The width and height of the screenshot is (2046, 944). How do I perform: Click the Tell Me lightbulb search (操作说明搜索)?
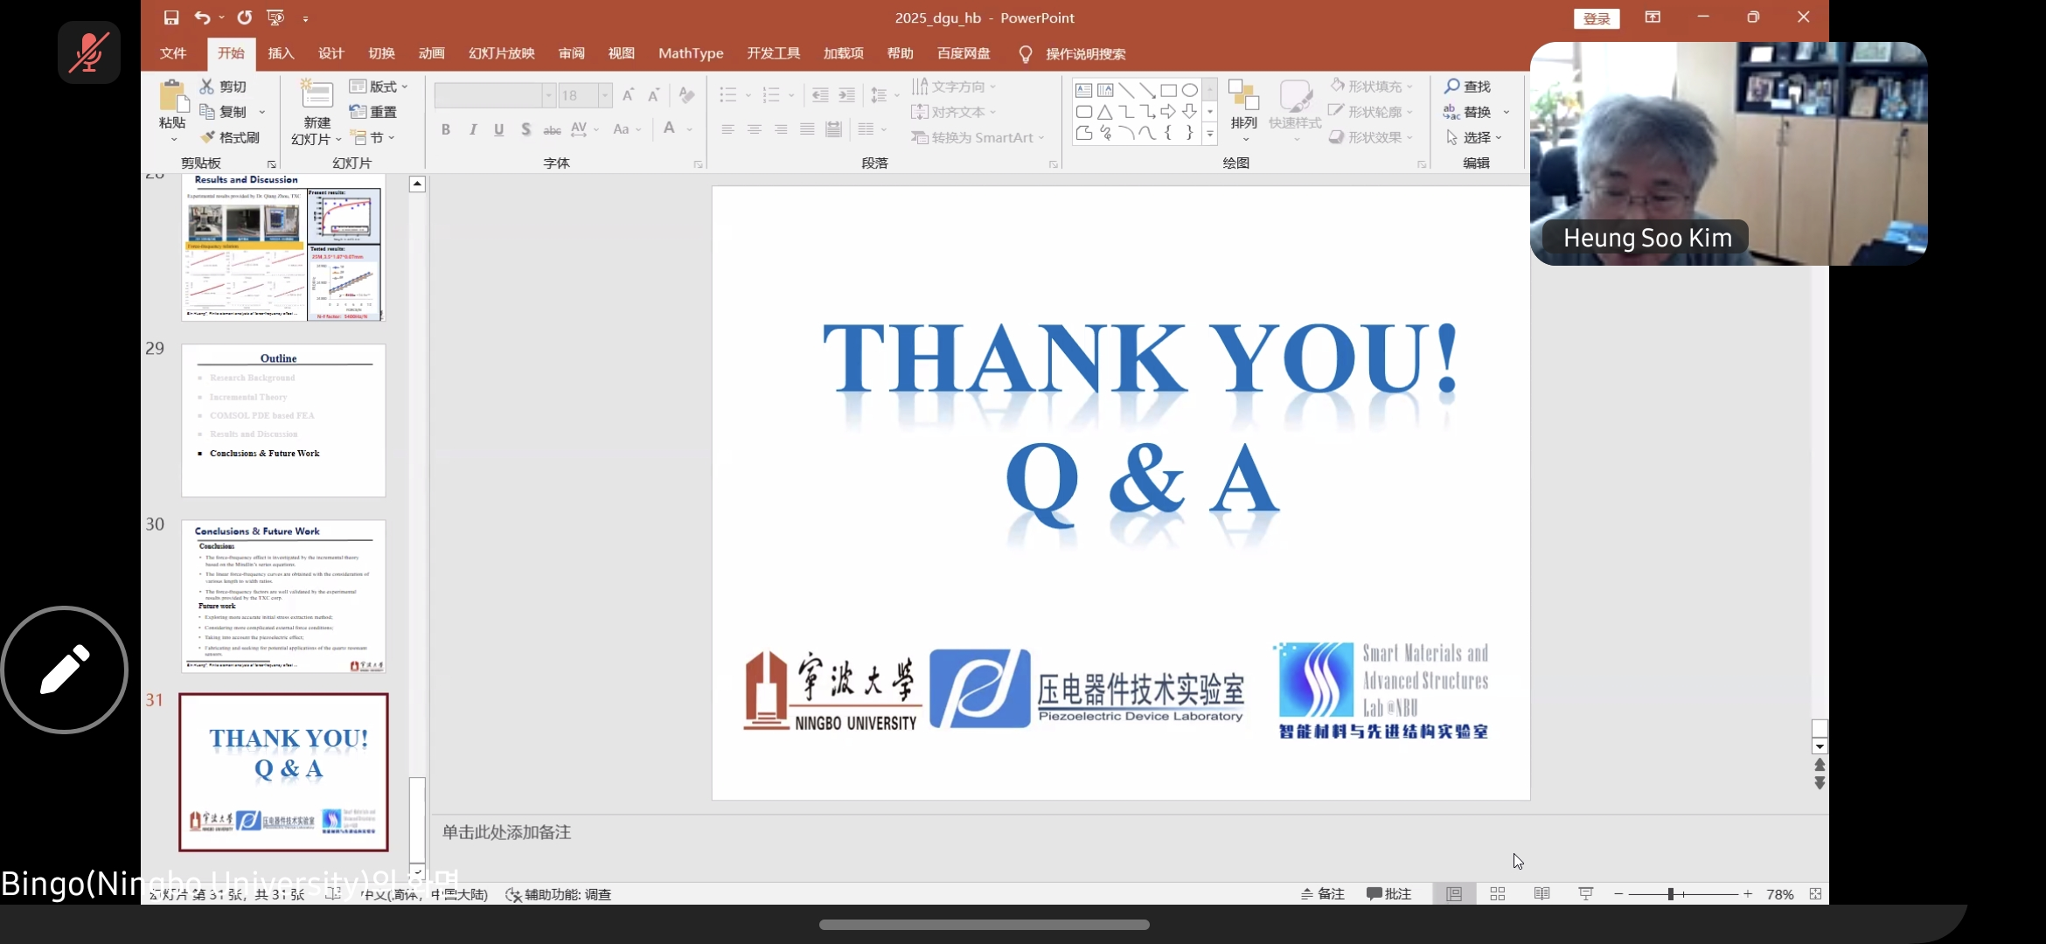(x=1073, y=53)
